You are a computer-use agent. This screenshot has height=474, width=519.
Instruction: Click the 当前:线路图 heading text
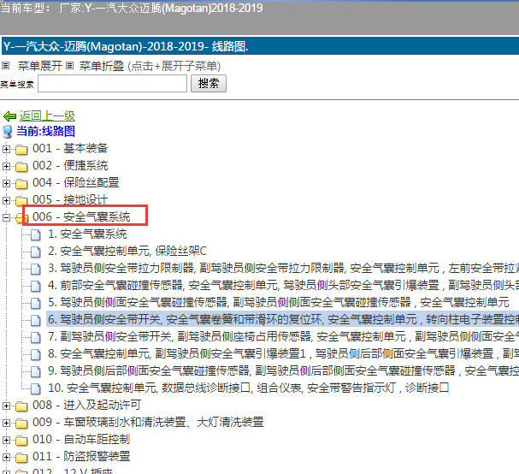pos(45,131)
